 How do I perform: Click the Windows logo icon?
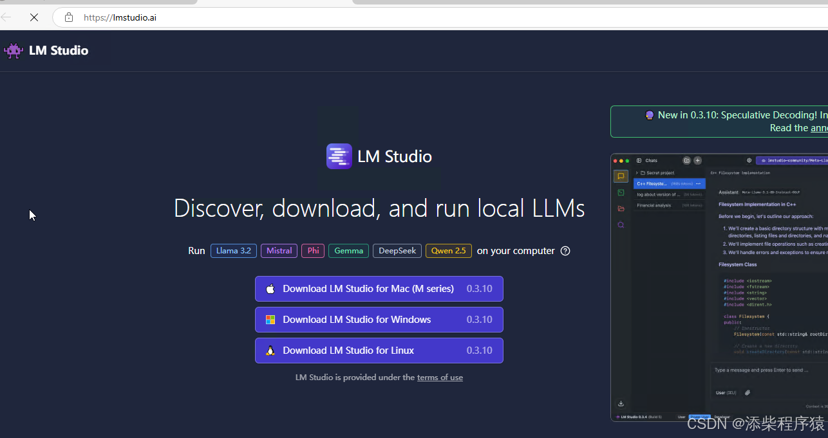pos(270,320)
